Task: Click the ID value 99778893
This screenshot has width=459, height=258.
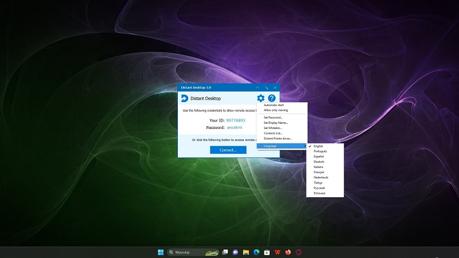Action: (236, 120)
